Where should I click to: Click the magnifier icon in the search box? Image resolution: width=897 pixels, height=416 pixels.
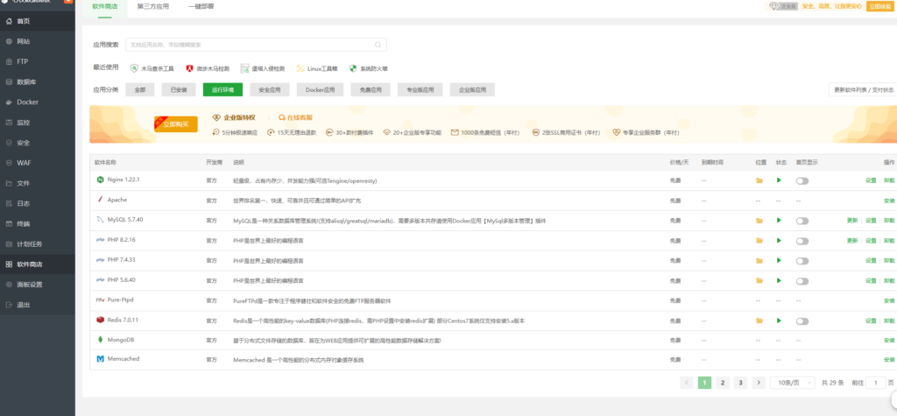(378, 45)
